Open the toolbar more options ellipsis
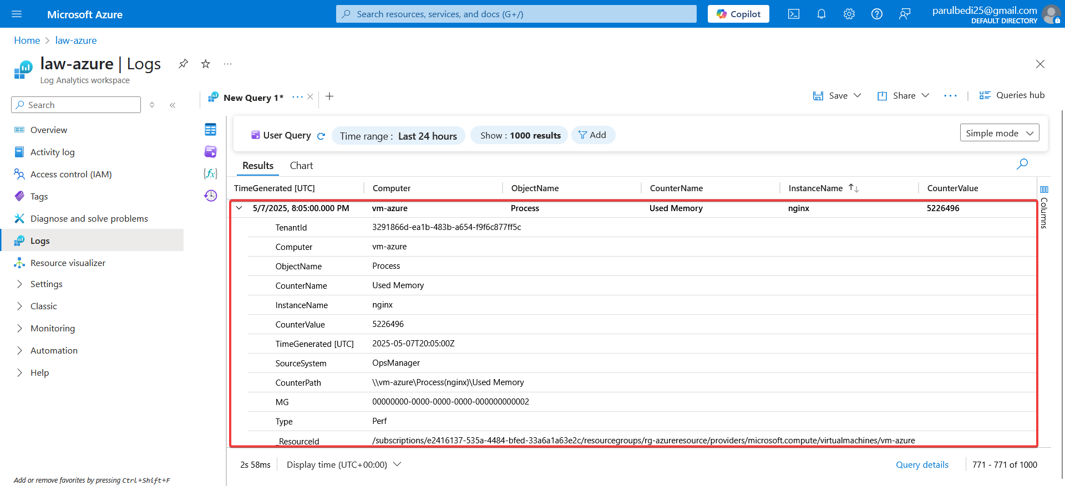 coord(950,96)
